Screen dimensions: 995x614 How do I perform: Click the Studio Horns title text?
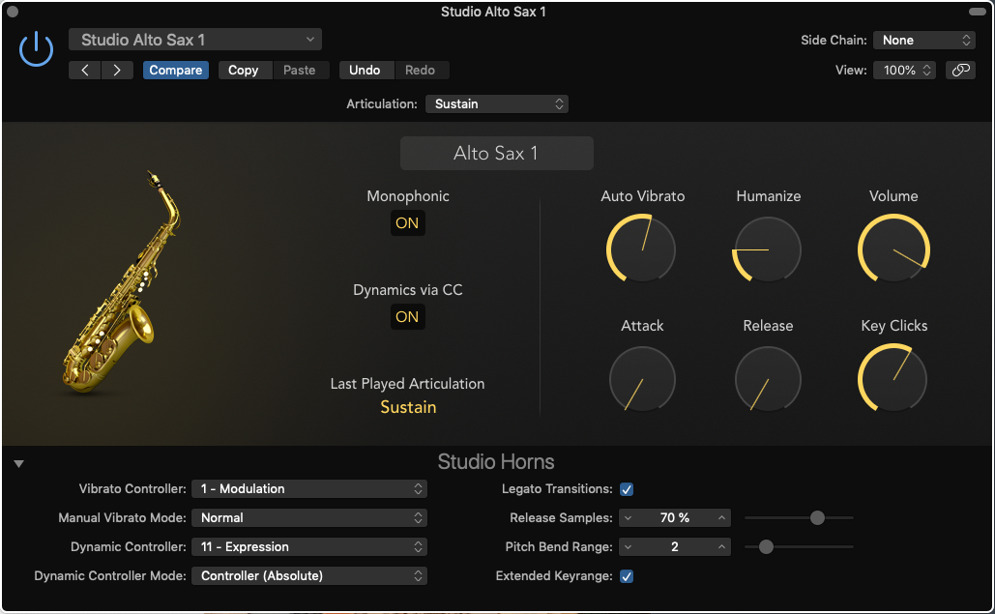pyautogui.click(x=496, y=462)
